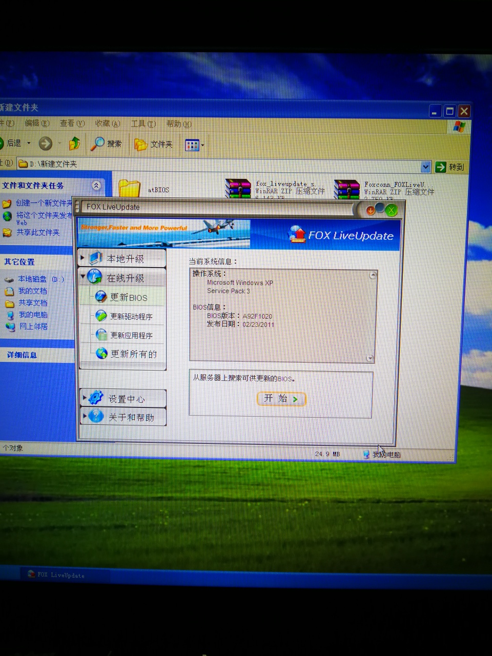
Task: Expand the 关于和帮助 section
Action: pos(123,417)
